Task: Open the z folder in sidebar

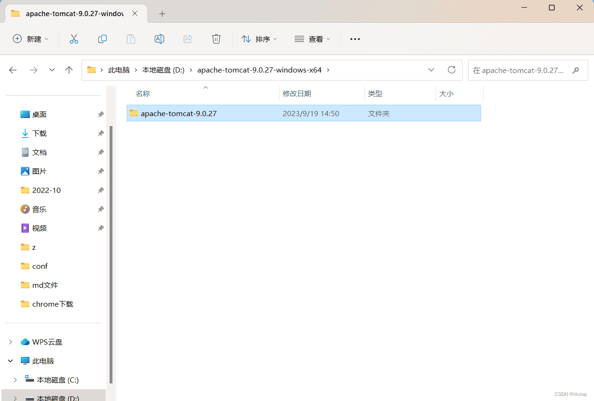Action: click(x=34, y=247)
